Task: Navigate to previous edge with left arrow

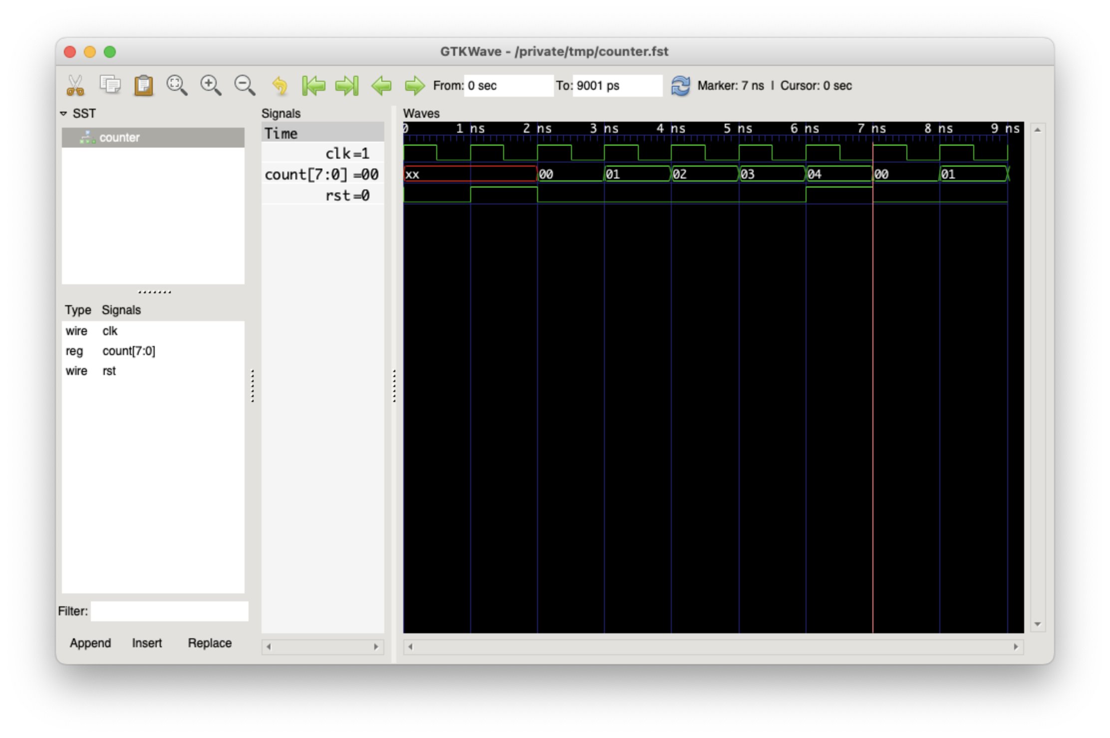Action: click(x=382, y=85)
